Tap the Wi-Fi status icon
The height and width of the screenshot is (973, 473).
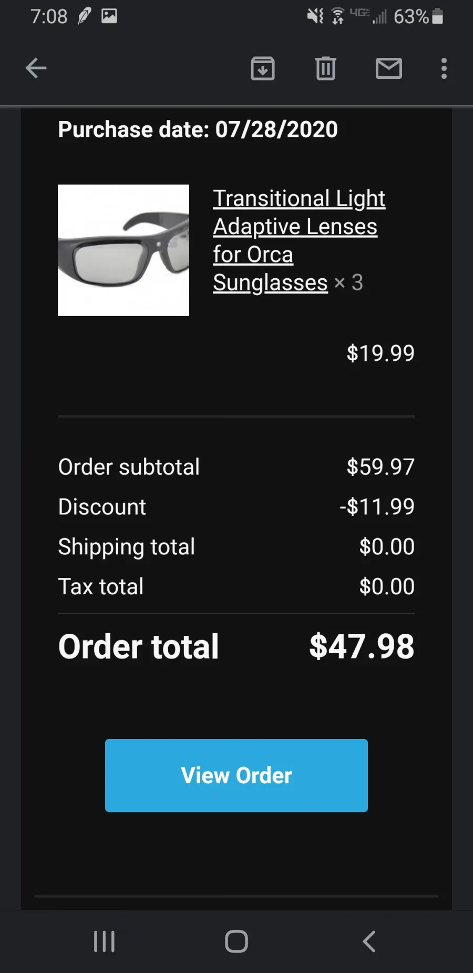(338, 16)
